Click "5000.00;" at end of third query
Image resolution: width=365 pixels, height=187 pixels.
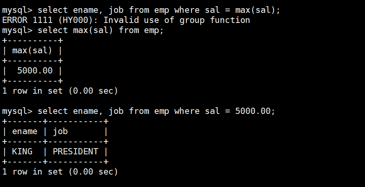(x=255, y=111)
